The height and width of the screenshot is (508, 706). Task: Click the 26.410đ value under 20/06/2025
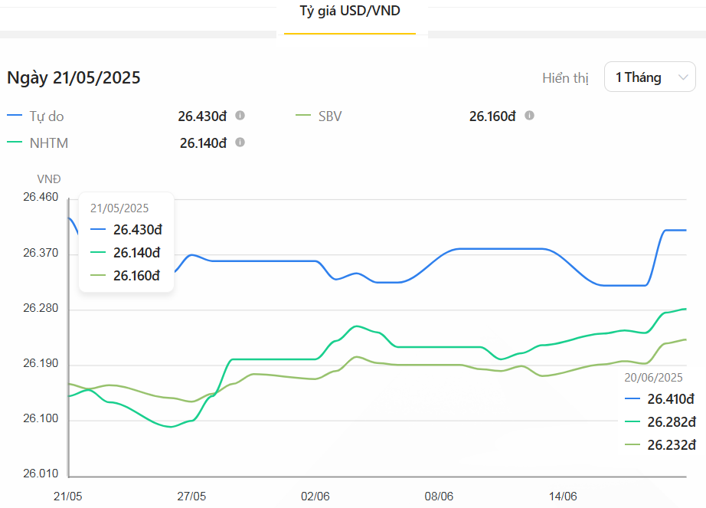671,399
